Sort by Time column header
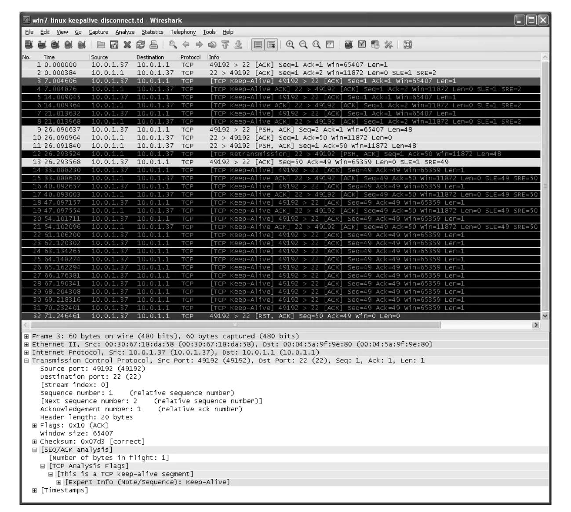Viewport: 571px width, 512px height. click(x=65, y=57)
